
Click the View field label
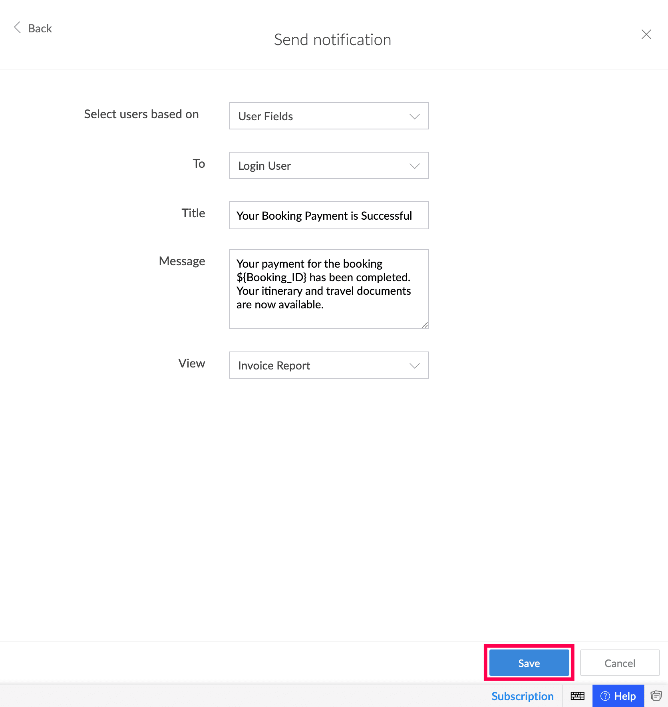point(192,363)
